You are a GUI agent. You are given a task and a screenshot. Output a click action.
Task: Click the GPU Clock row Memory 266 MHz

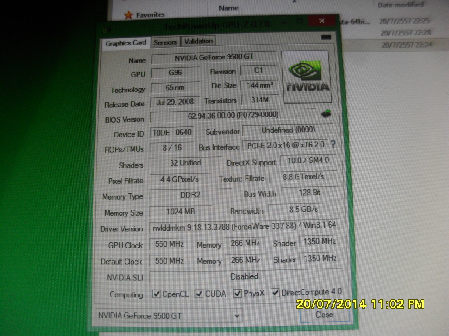coord(245,243)
